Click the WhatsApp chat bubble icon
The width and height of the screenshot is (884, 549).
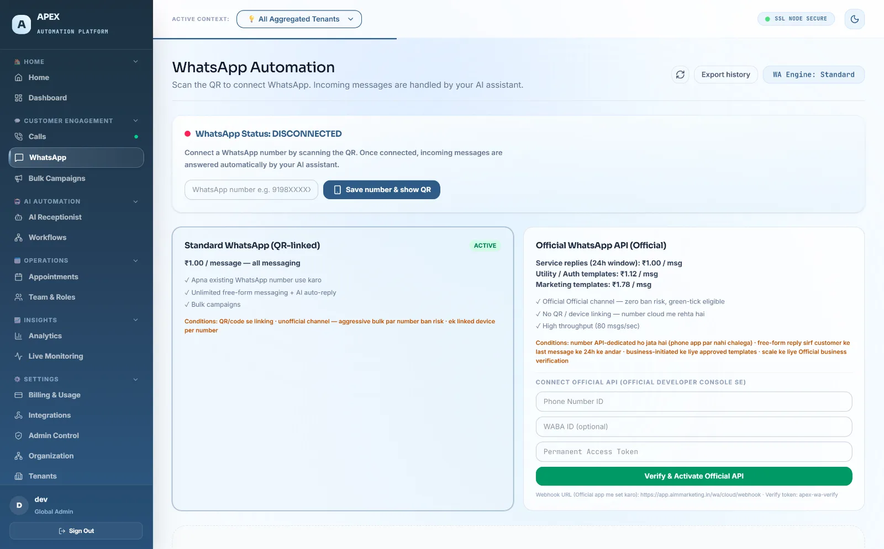pyautogui.click(x=19, y=158)
